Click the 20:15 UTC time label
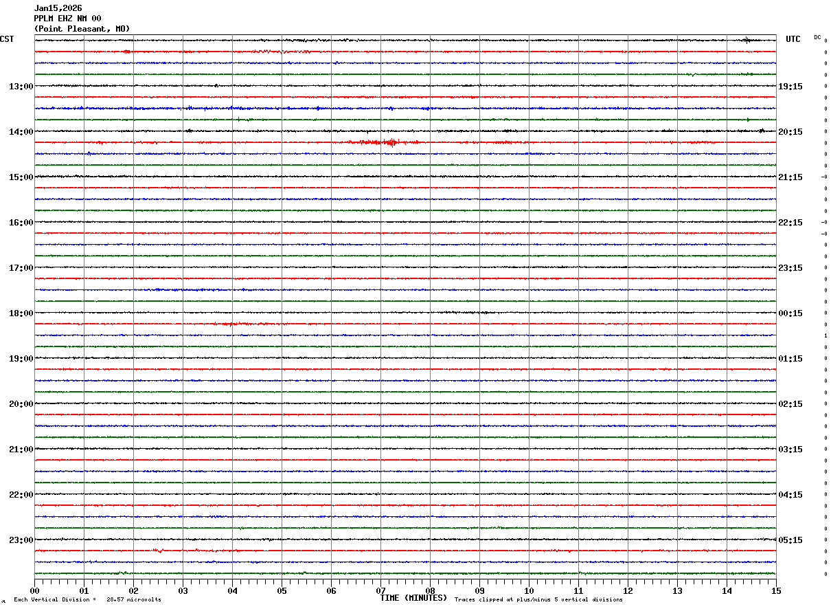The width and height of the screenshot is (831, 609). coord(790,132)
